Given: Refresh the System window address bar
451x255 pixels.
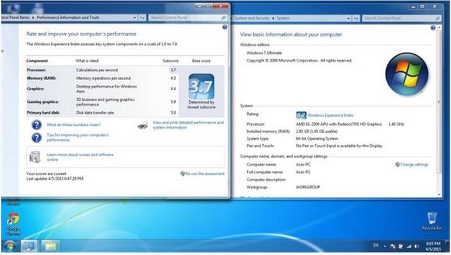Looking at the screenshot, I should point(356,19).
